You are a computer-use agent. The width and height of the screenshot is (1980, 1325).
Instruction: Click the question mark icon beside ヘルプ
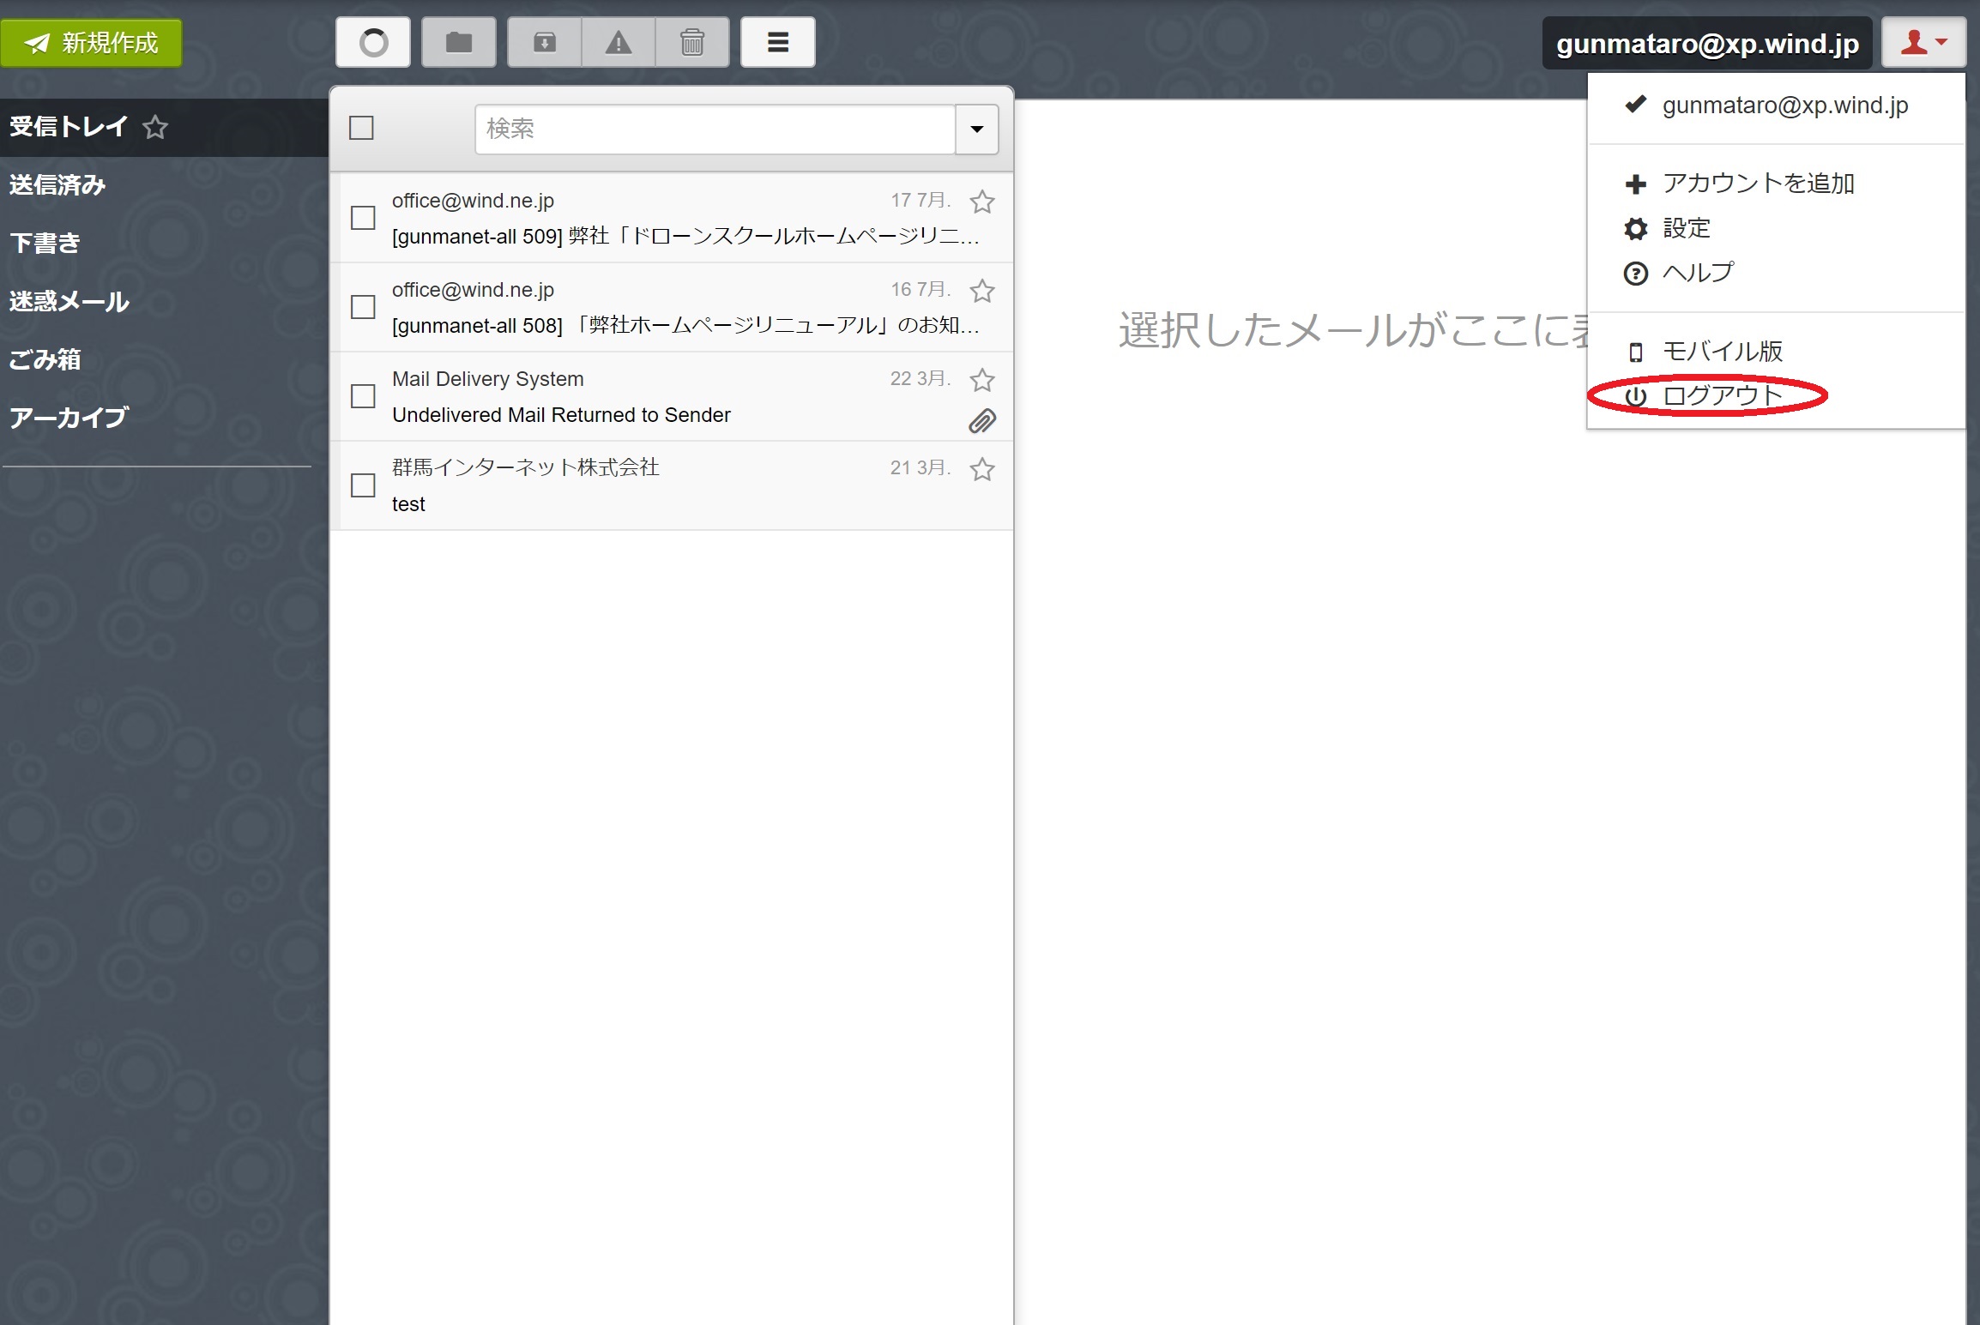coord(1636,274)
